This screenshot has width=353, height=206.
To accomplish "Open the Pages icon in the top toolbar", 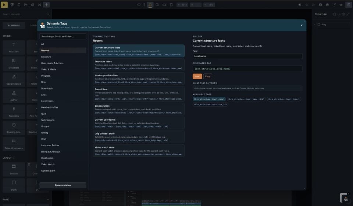I will pyautogui.click(x=19, y=5).
